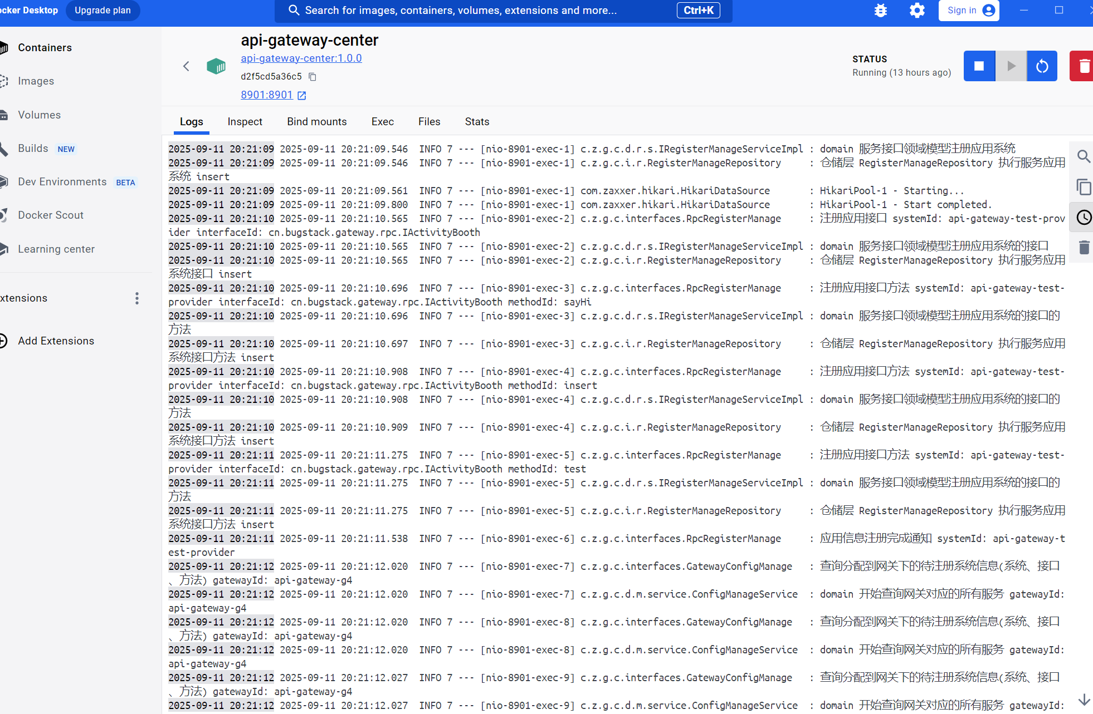Clear the logs terminal
1093x714 pixels.
pyautogui.click(x=1083, y=247)
